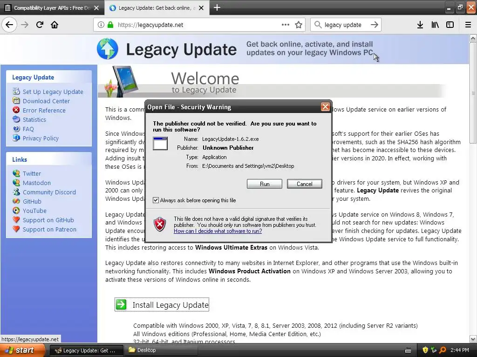View the Statistics page
Screen dimensions: 477x357
(34, 119)
